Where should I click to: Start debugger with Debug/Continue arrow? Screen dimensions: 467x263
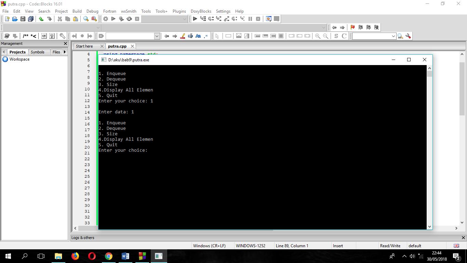click(x=195, y=19)
